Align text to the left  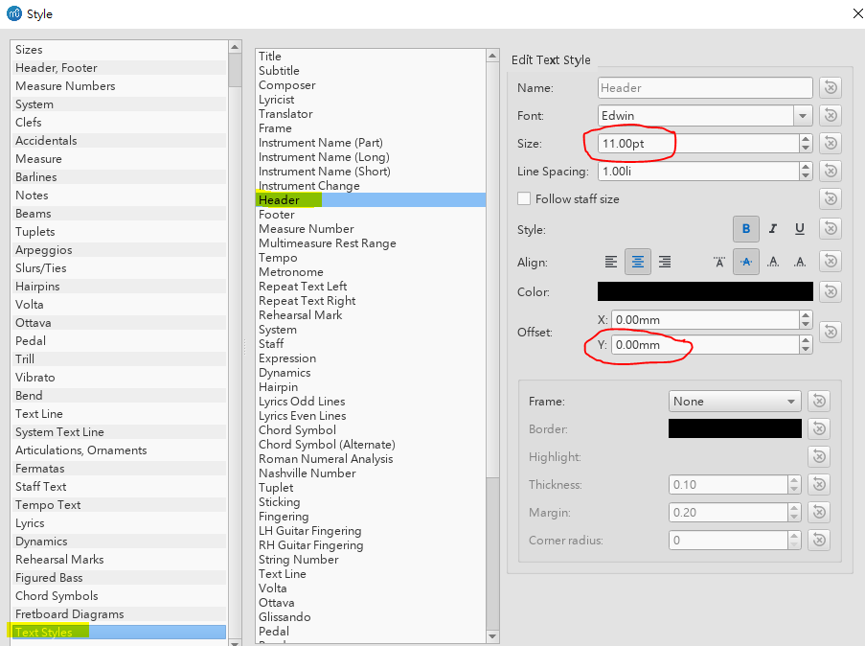(x=611, y=262)
